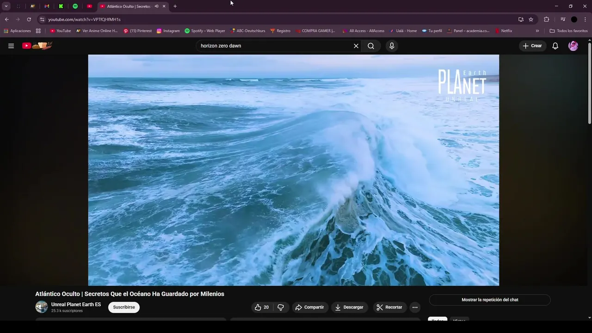Image resolution: width=592 pixels, height=333 pixels.
Task: Reload the current page
Action: 29,19
